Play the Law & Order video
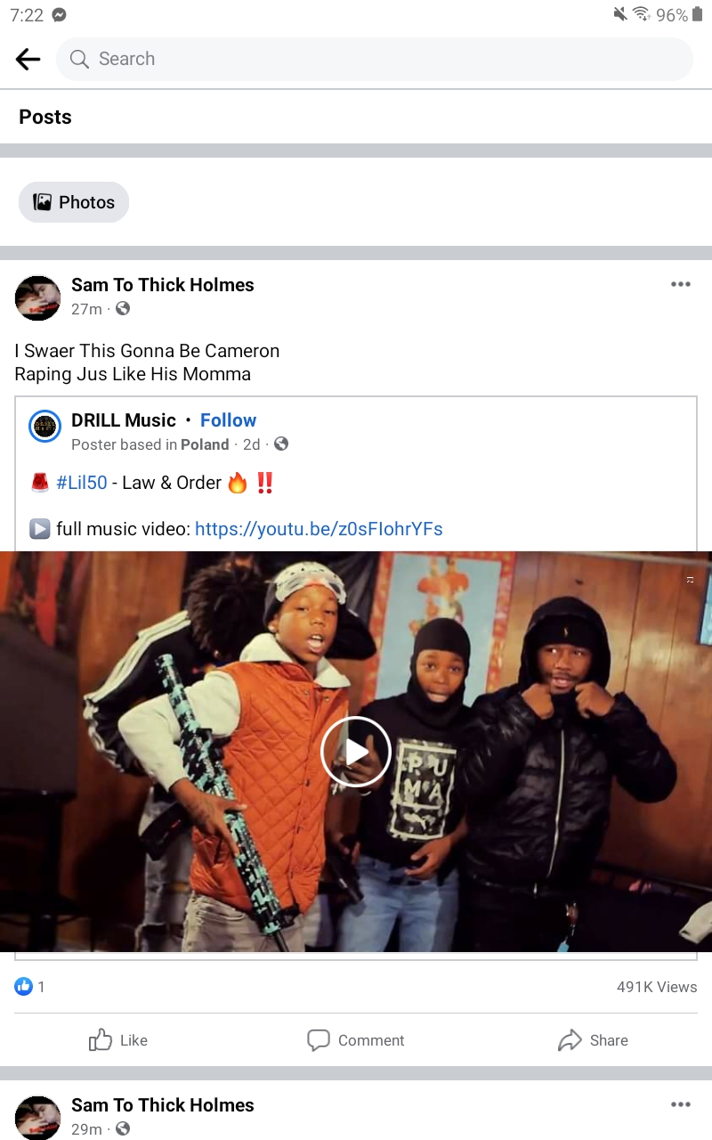The height and width of the screenshot is (1140, 712). pos(356,752)
